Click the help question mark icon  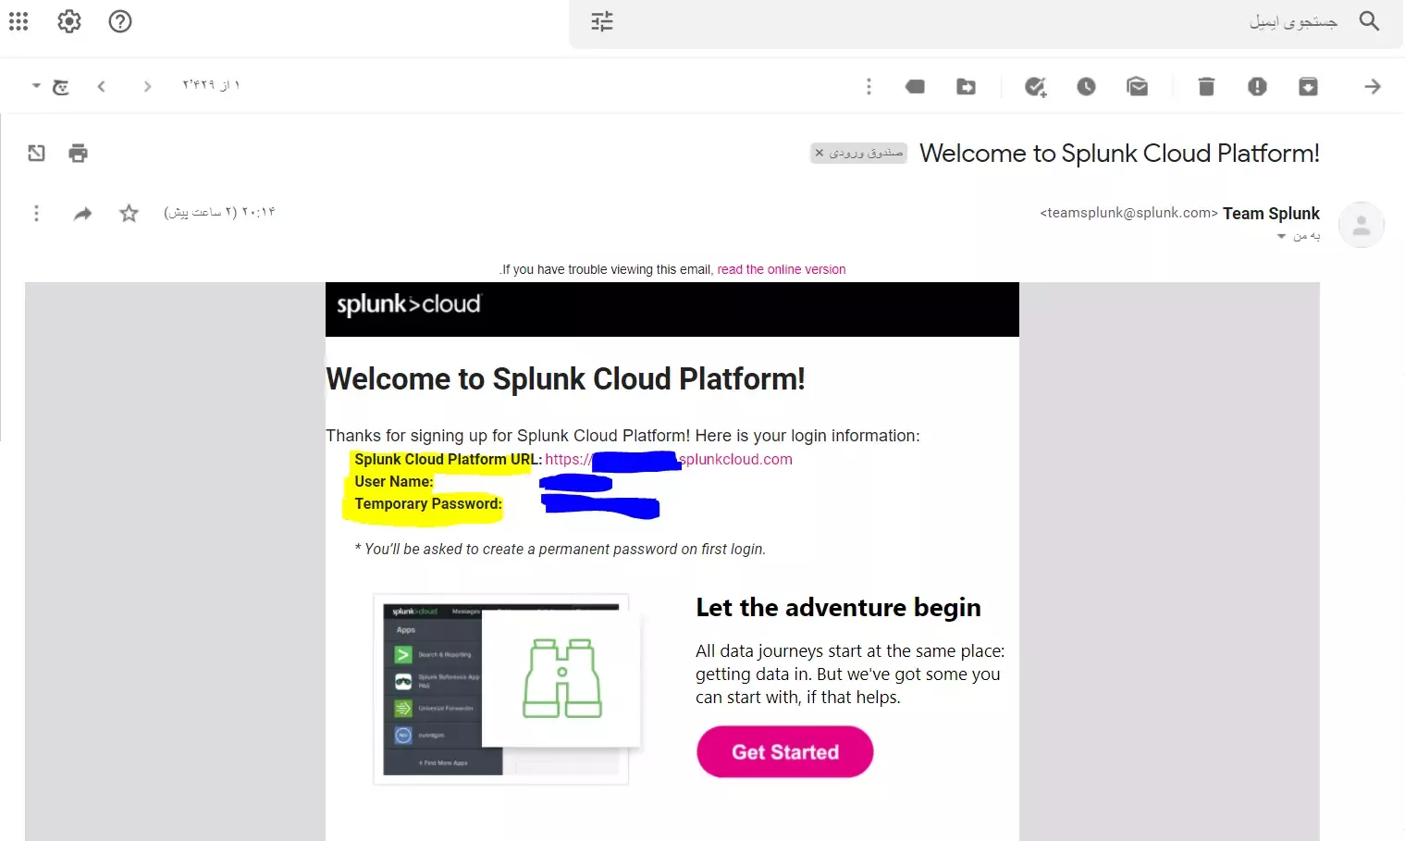pos(120,21)
